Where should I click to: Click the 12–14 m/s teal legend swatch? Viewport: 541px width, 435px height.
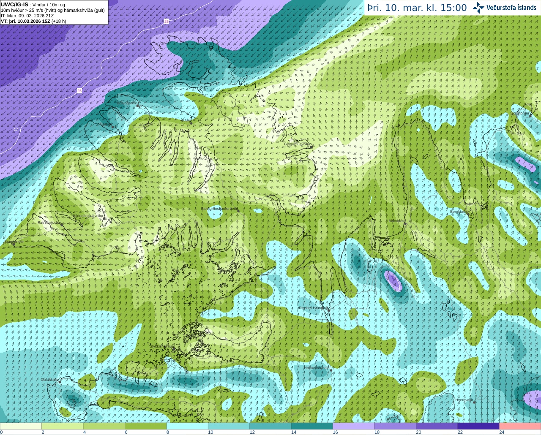pos(270,426)
